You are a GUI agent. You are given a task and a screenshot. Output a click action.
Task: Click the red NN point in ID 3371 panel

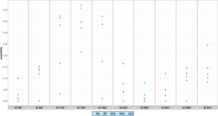coord(208,78)
